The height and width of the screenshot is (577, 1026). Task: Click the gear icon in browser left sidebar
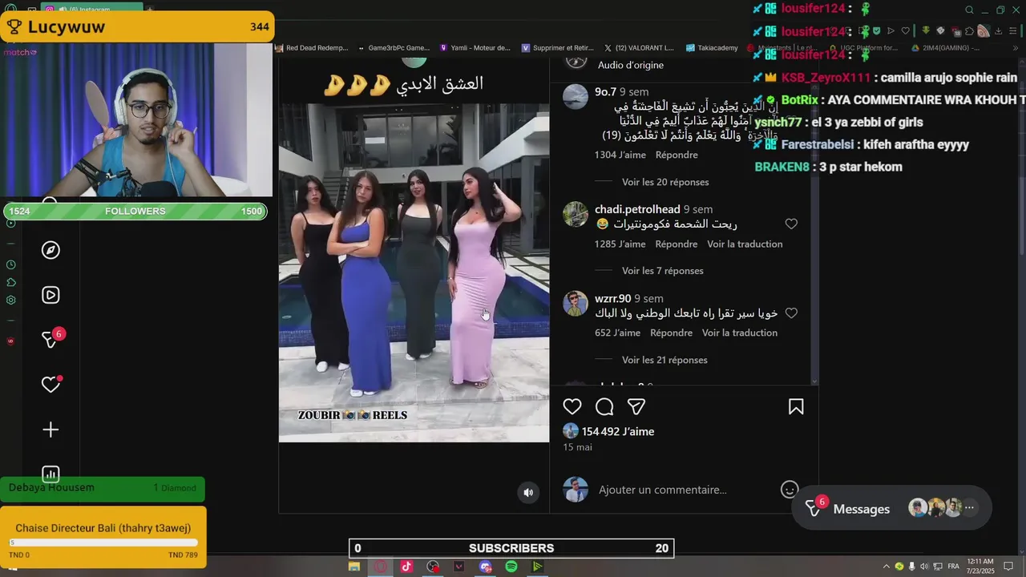point(11,301)
